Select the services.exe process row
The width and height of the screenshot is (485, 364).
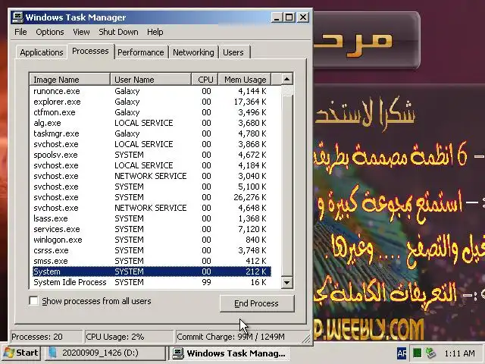point(152,229)
